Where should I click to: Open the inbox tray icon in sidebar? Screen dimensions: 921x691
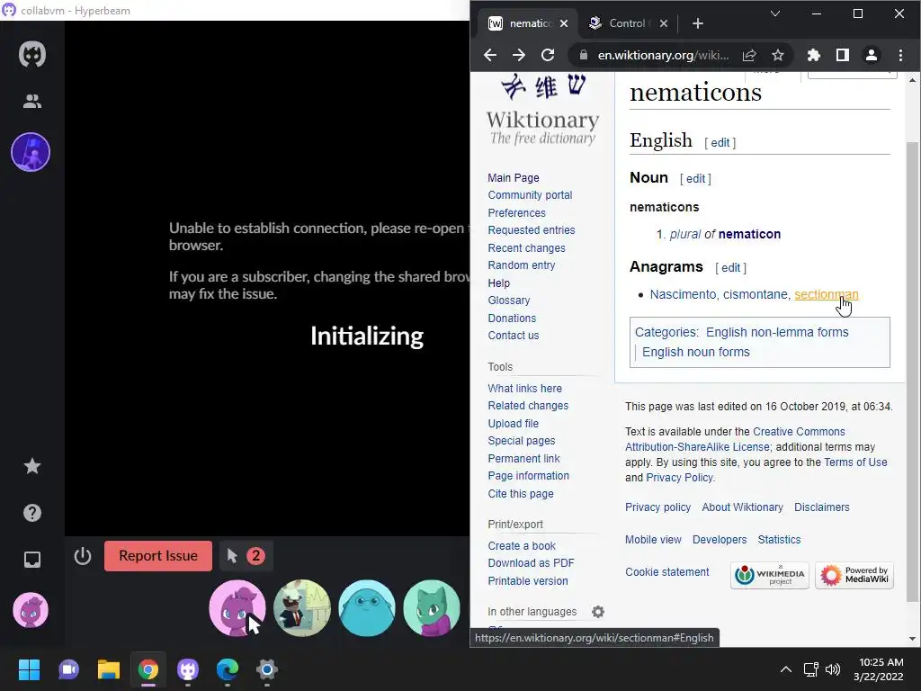click(32, 560)
